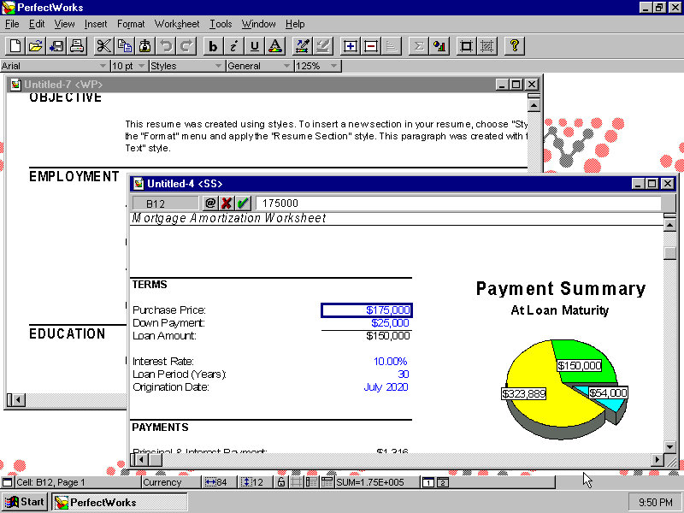Image resolution: width=684 pixels, height=513 pixels.
Task: Select the $25,000 Down Payment cell
Action: click(x=367, y=323)
